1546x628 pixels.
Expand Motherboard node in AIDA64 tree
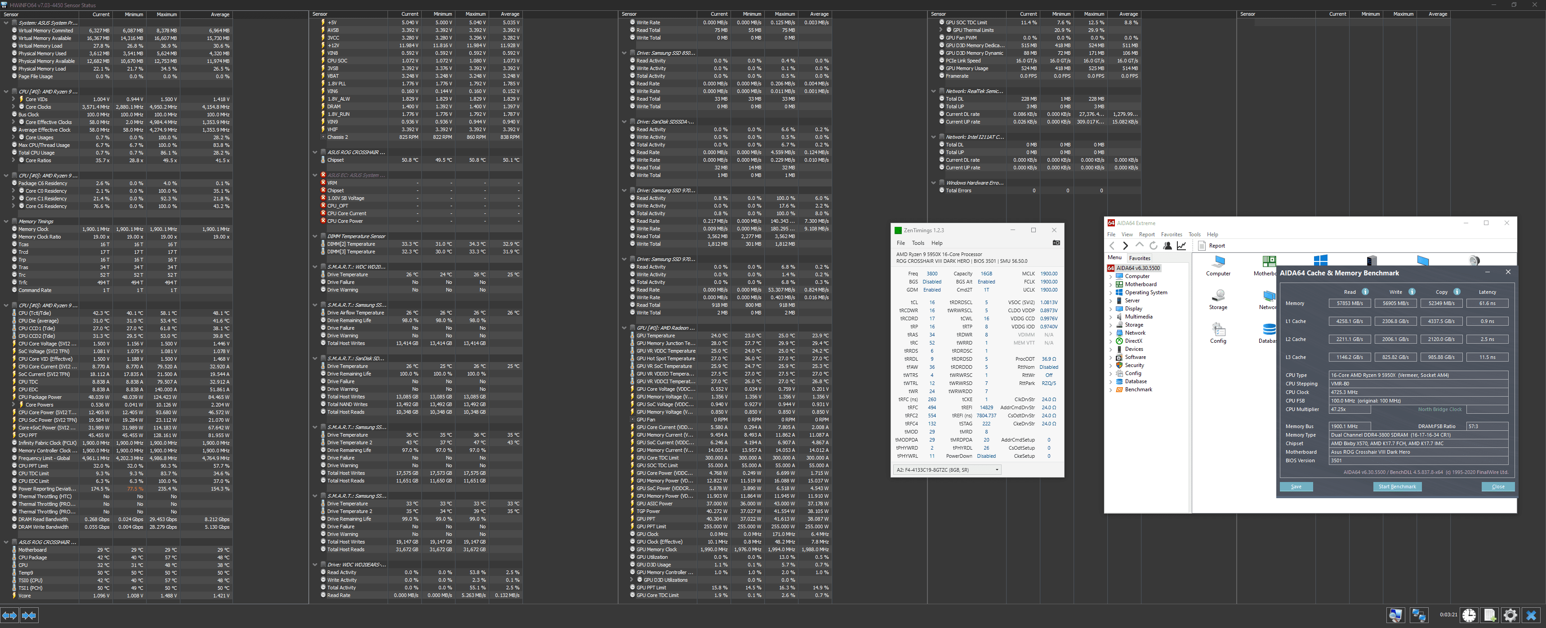[1111, 284]
